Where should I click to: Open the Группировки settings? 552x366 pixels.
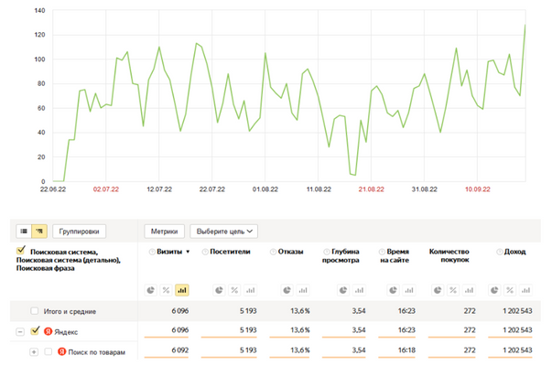pos(79,231)
